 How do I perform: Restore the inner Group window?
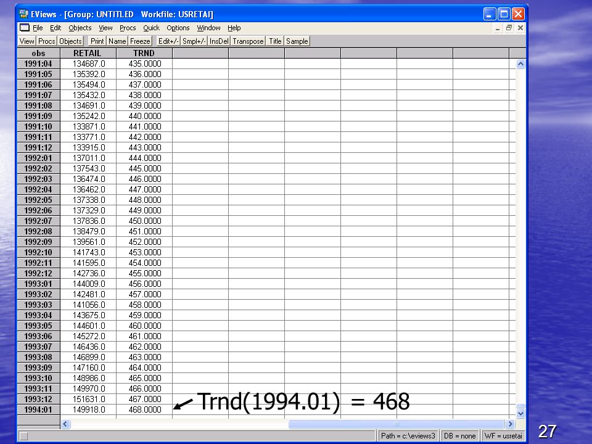click(x=509, y=28)
